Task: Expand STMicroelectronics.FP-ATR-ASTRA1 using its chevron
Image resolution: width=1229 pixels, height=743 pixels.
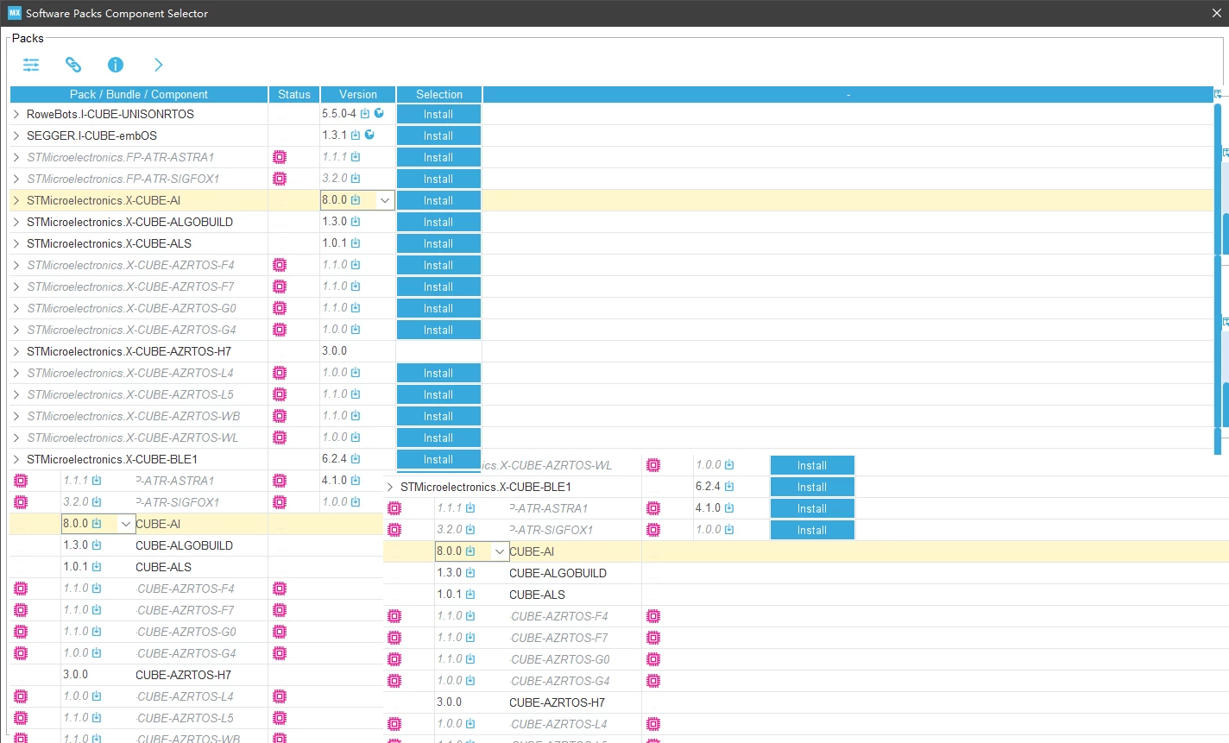Action: (16, 157)
